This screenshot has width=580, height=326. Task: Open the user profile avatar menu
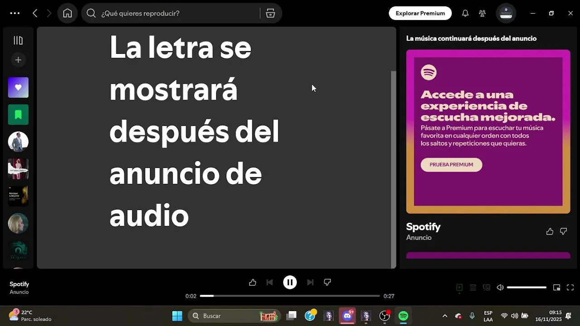point(506,13)
